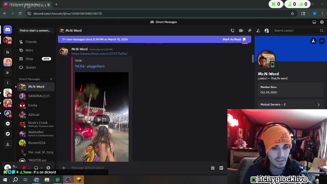327x184 pixels.
Task: Click the Download Apps icon
Action: pyautogui.click(x=8, y=144)
